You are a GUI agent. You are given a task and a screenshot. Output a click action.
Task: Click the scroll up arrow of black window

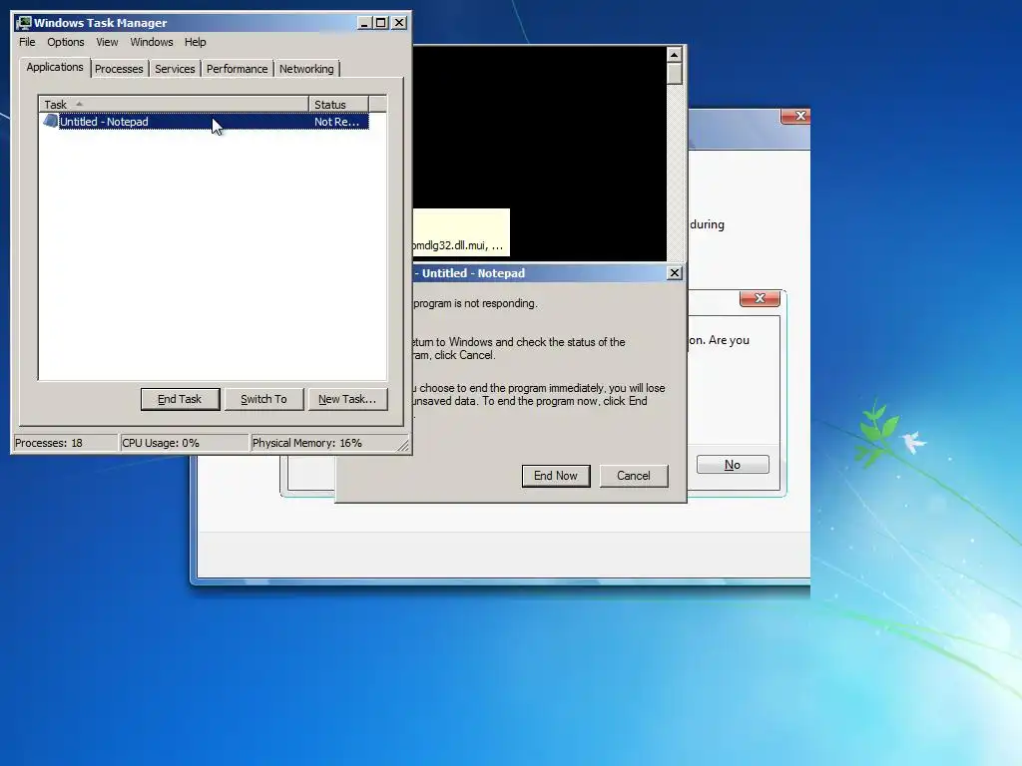(x=675, y=55)
